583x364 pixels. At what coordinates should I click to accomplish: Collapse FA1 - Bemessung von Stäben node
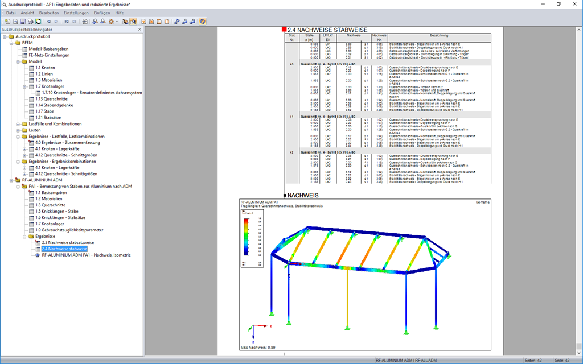point(18,187)
